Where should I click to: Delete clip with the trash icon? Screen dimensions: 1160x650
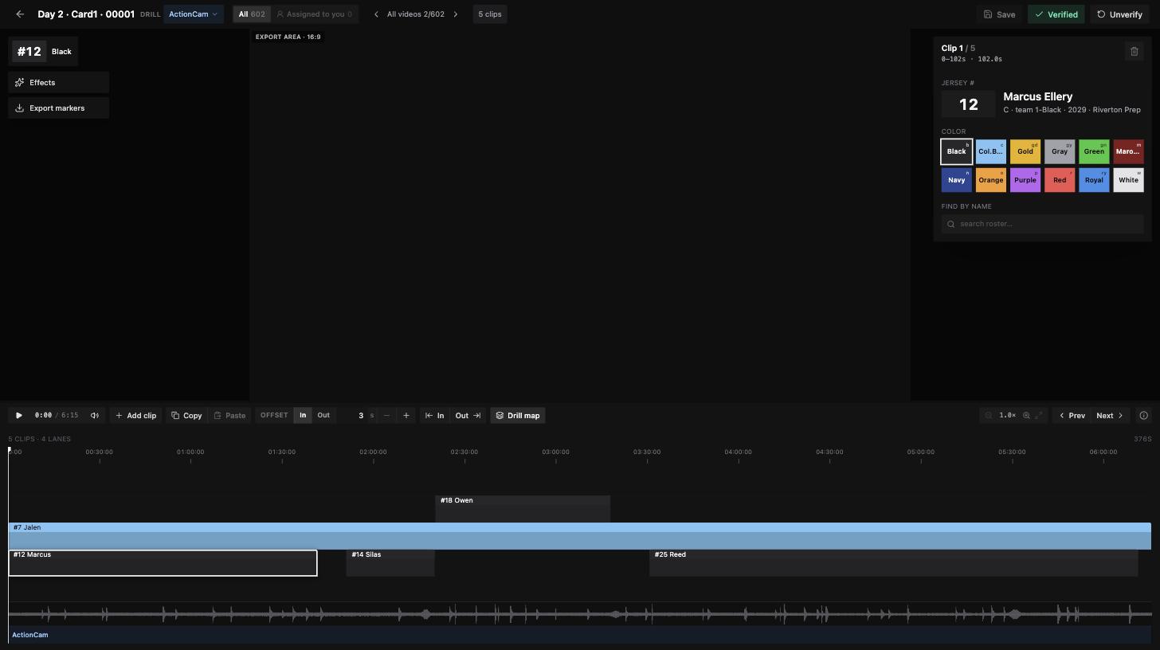[x=1135, y=52]
